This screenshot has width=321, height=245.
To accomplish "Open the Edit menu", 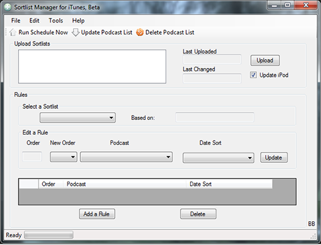I will point(34,21).
